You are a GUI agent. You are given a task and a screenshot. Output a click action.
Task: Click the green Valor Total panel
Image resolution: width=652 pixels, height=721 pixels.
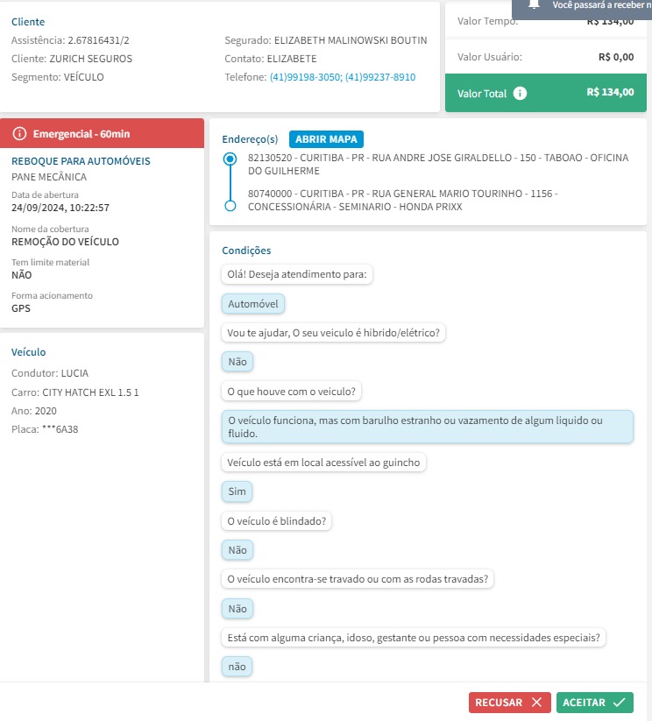tap(540, 92)
